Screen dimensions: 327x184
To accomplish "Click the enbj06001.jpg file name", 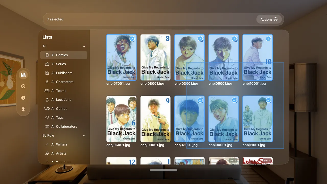I will 119,145.
